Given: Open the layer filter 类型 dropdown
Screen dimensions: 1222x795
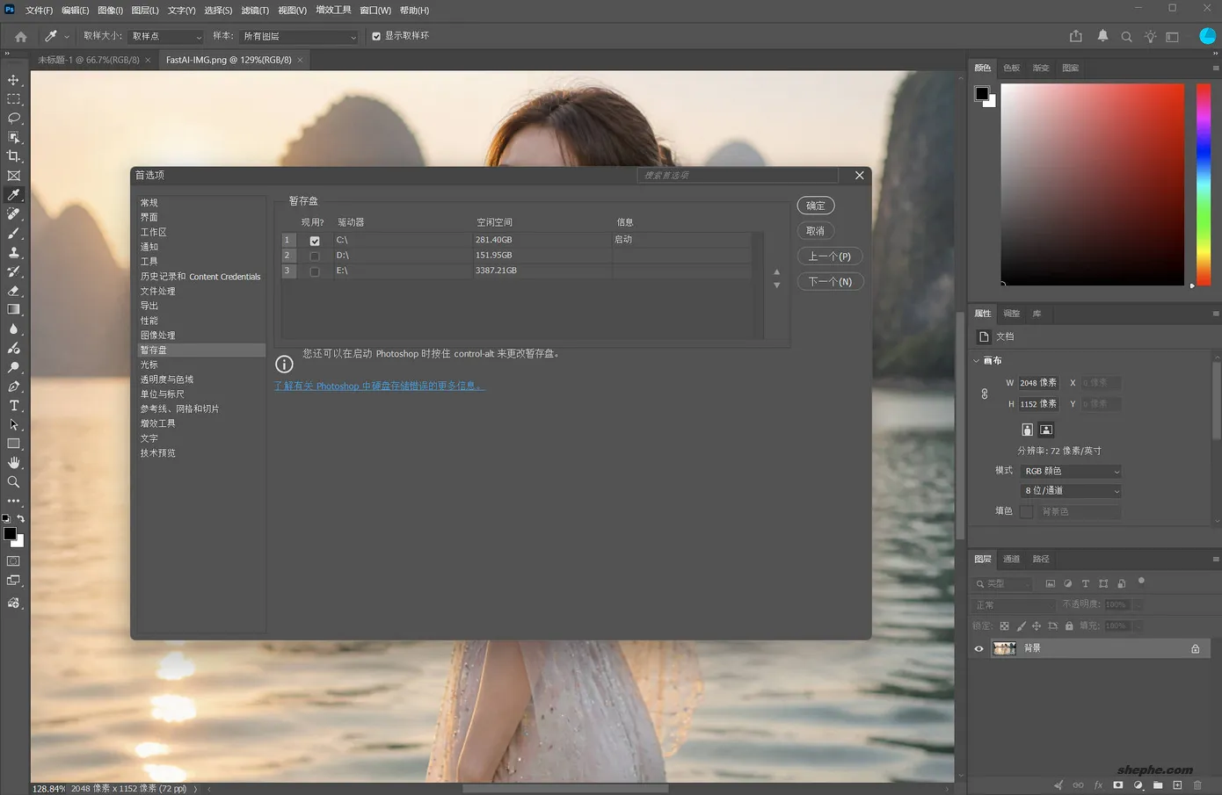Looking at the screenshot, I should point(1002,584).
